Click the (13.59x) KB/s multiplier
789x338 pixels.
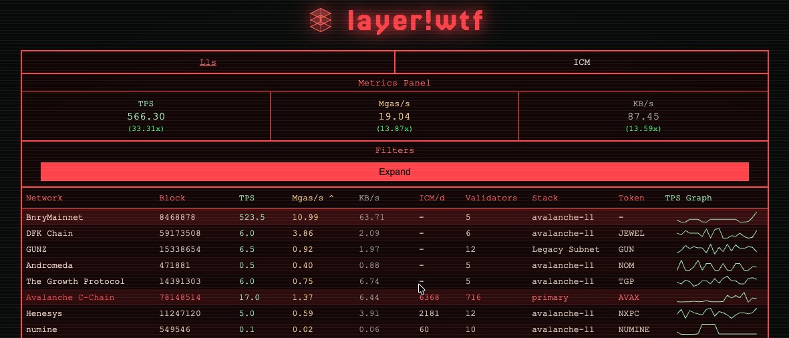click(643, 129)
